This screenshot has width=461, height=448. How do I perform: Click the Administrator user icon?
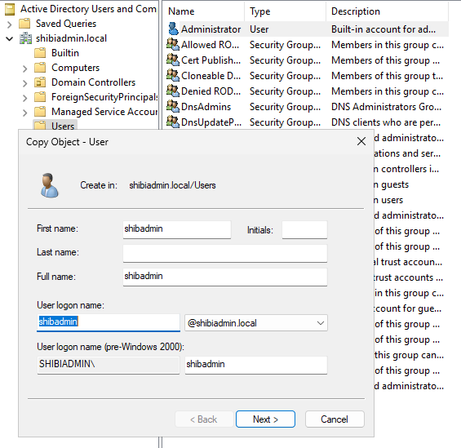tap(173, 29)
